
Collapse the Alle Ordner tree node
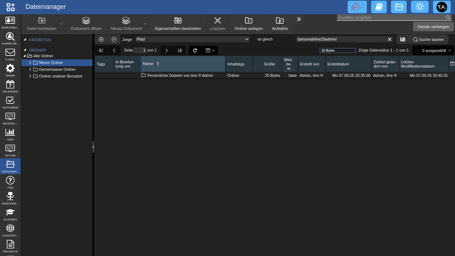25,56
